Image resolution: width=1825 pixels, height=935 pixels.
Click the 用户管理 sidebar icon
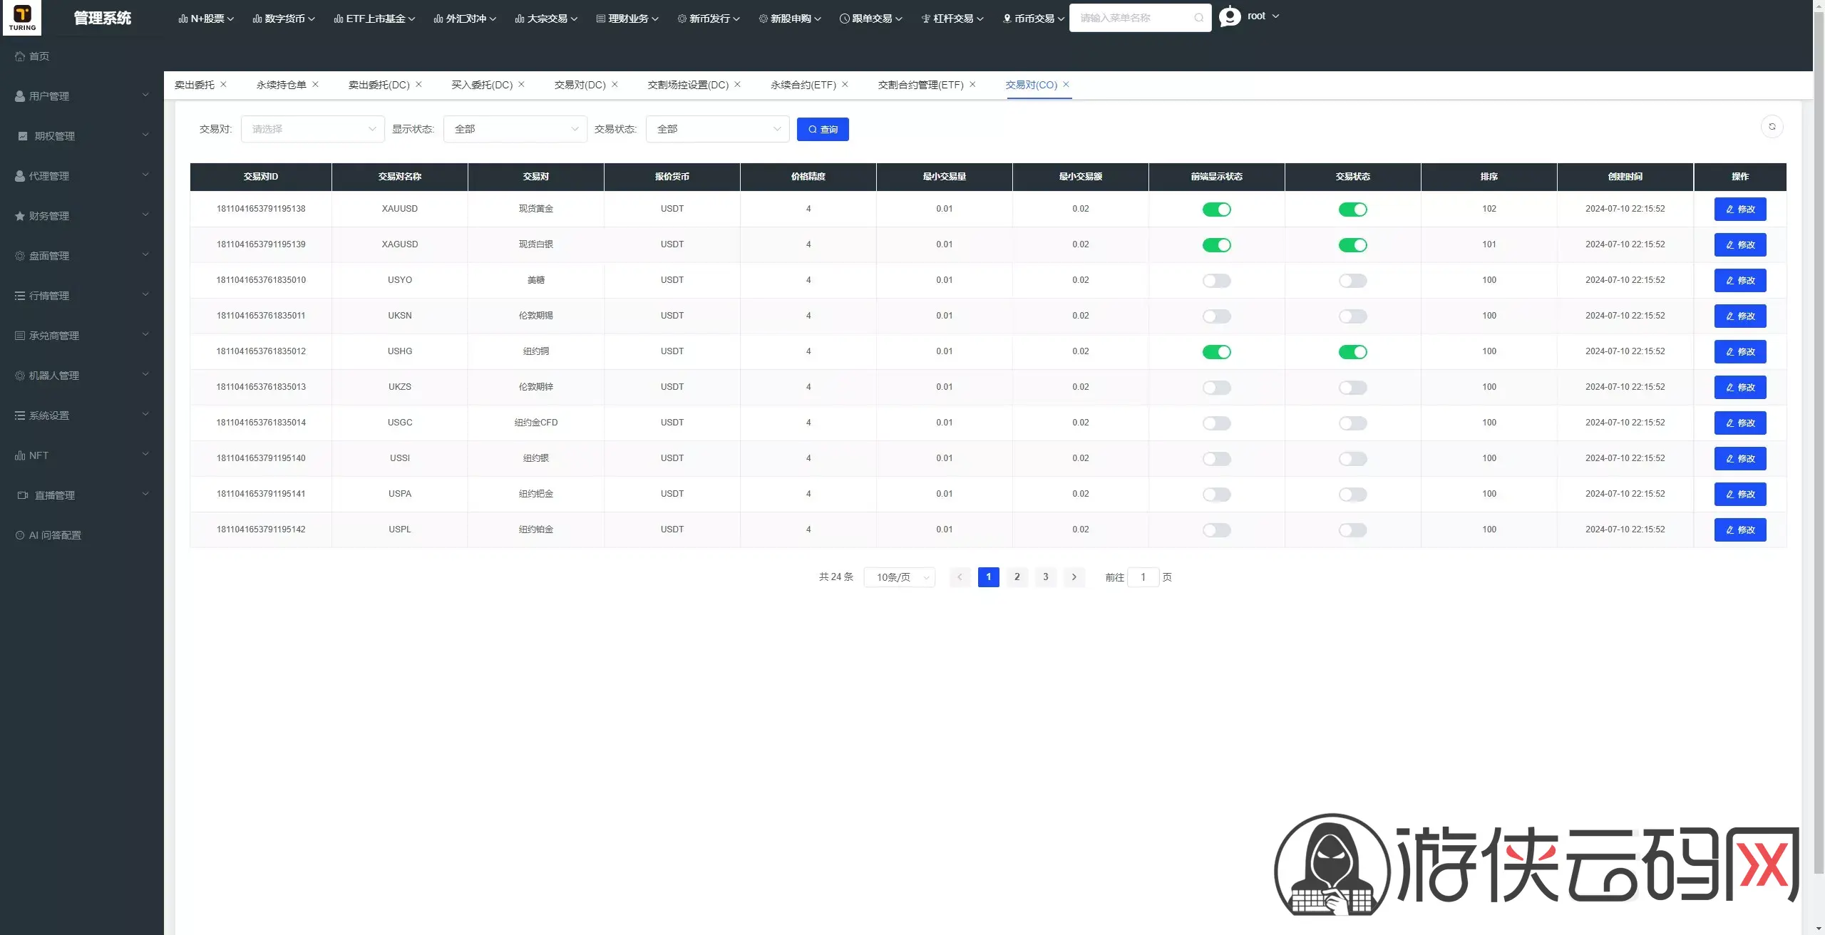coord(20,96)
